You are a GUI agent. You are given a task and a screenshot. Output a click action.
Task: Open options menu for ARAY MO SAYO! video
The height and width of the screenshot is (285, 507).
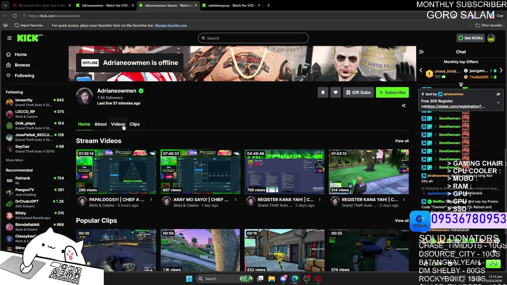coord(235,200)
